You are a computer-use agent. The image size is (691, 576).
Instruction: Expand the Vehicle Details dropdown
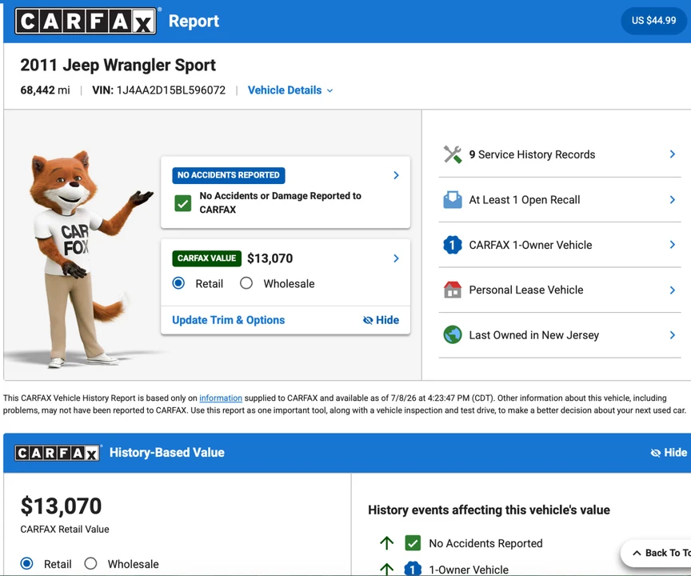290,90
